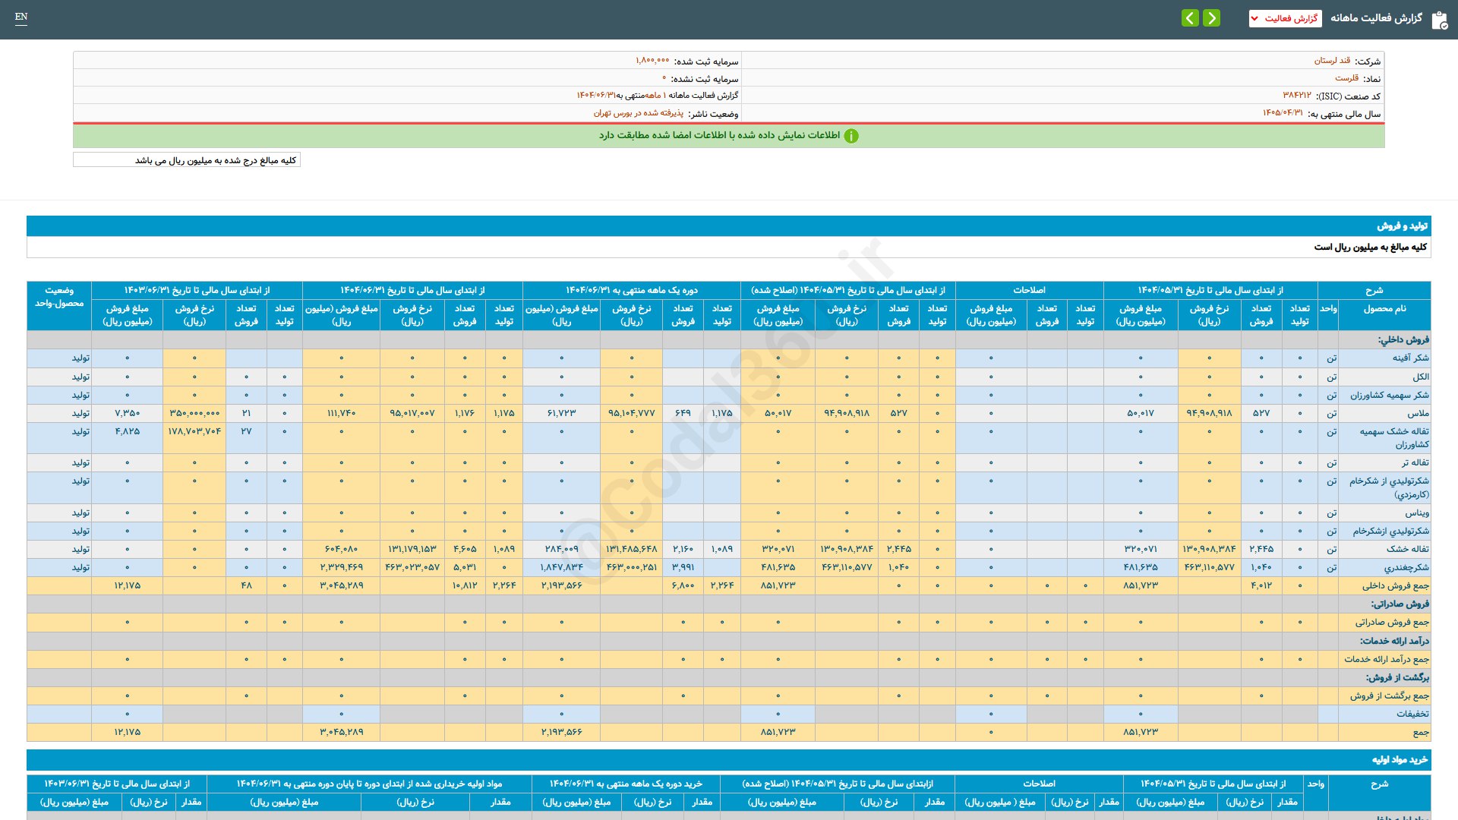1458x820 pixels.
Task: Select the شکرچغندری product row name
Action: click(x=1406, y=568)
